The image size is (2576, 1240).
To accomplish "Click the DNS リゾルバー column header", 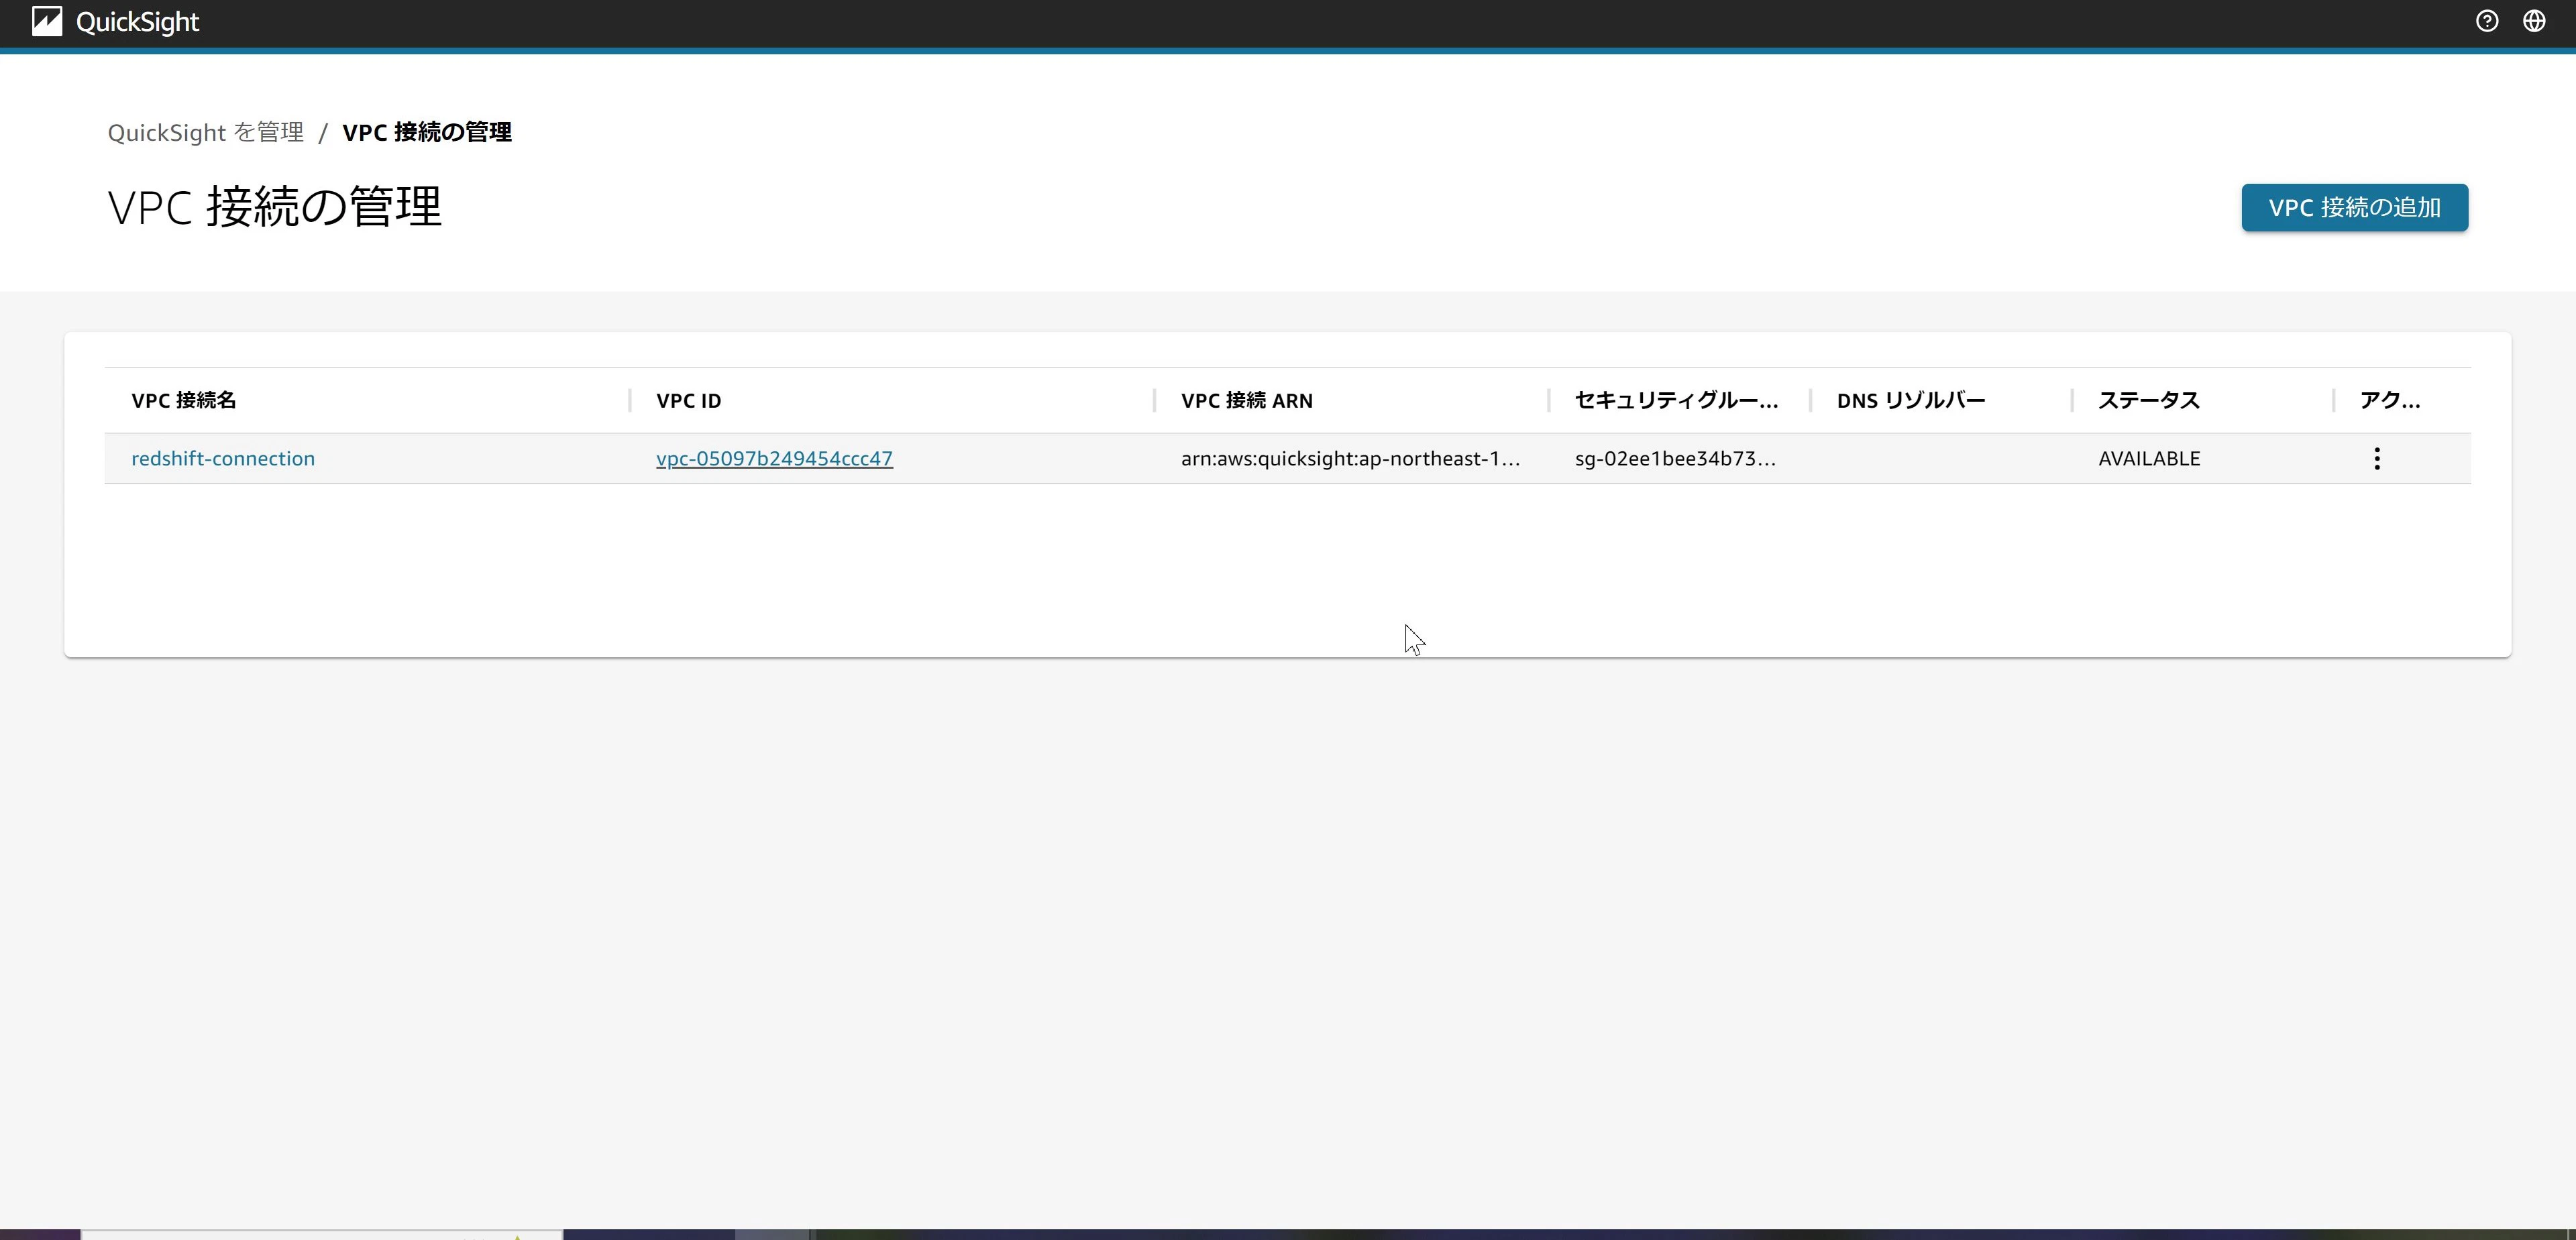I will pos(1910,401).
